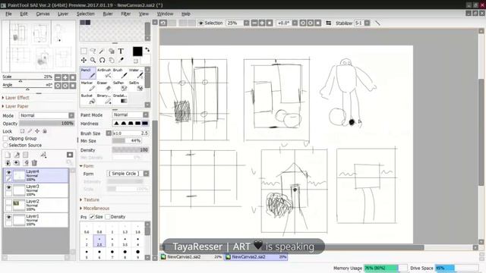Select the Rotate view tool
This screenshot has height=273, width=486.
point(102,60)
